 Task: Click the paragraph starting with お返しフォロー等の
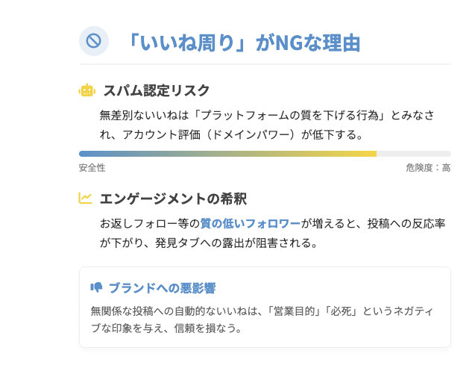coord(272,233)
